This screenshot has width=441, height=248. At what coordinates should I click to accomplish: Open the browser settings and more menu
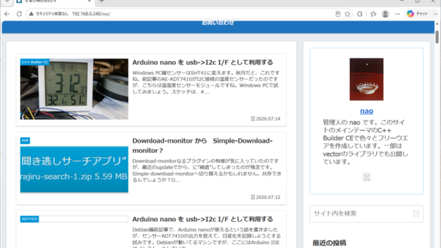398,14
